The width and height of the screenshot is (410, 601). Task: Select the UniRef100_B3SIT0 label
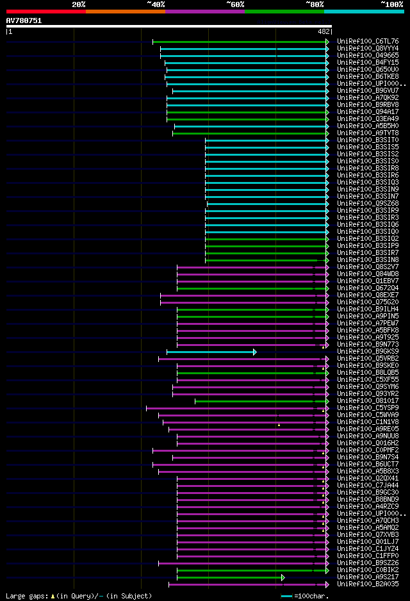[368, 140]
